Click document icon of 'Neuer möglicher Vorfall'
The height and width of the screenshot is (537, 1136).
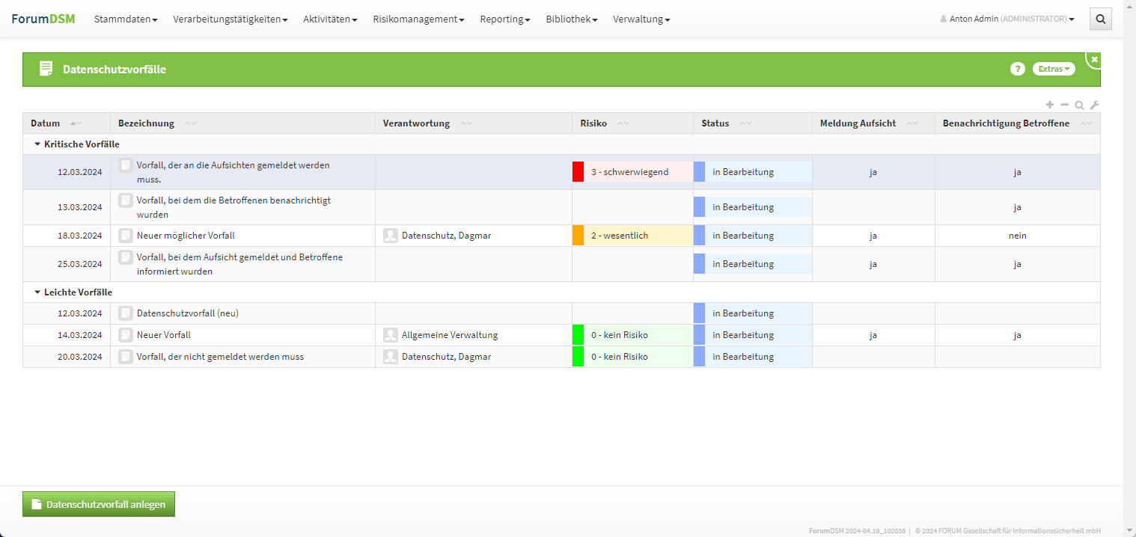click(x=126, y=236)
